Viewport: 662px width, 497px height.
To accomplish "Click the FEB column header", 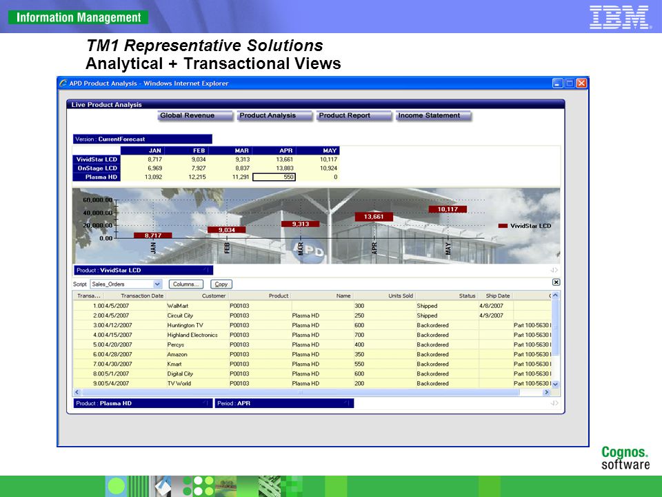I will click(x=186, y=150).
